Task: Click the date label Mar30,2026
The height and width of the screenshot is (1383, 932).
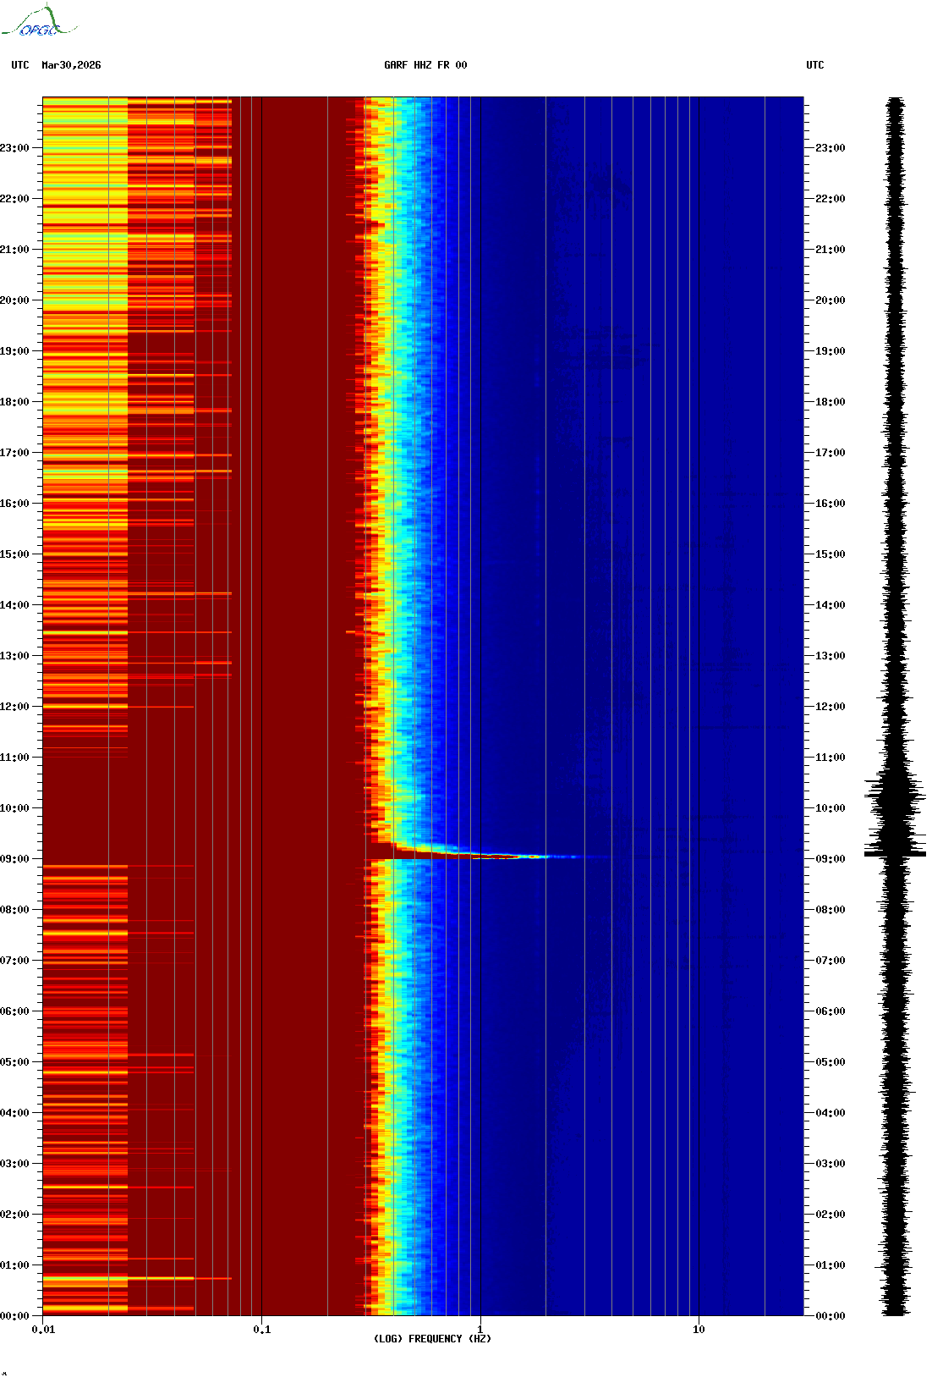Action: [71, 65]
